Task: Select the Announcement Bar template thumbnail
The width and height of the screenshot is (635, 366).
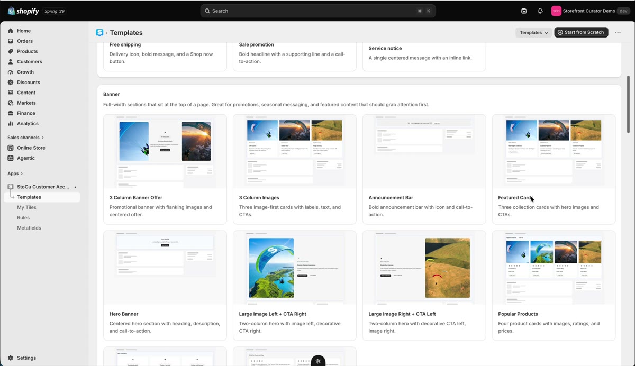Action: coord(424,151)
